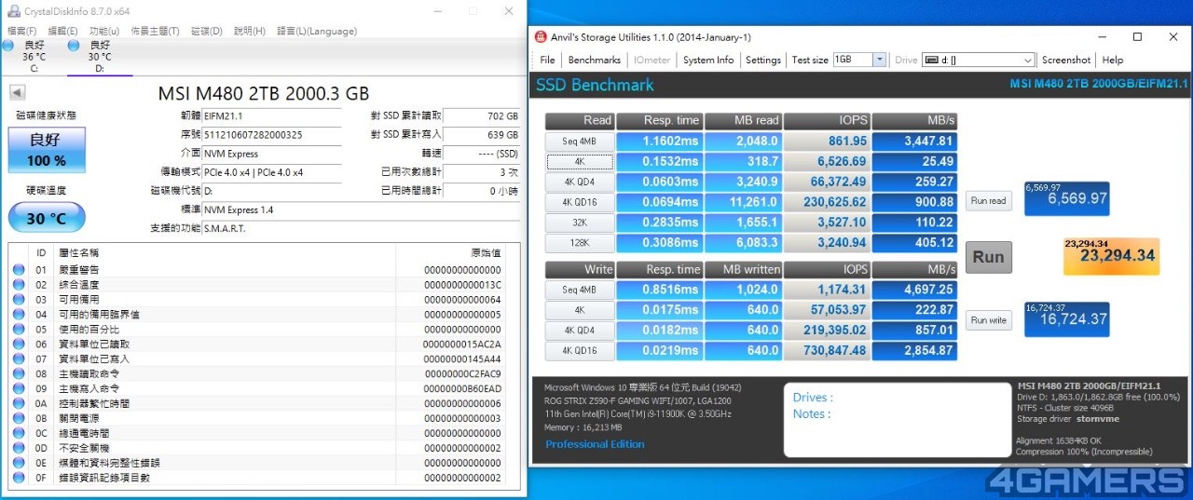Click the Read 4K QD4 test button

(x=579, y=182)
